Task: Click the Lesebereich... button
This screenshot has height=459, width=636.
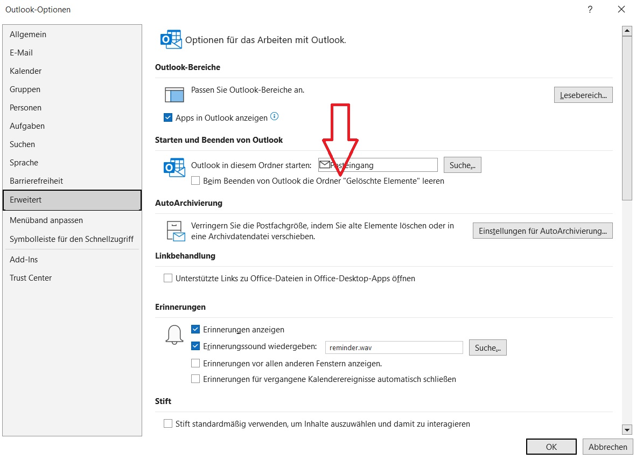Action: (x=583, y=95)
